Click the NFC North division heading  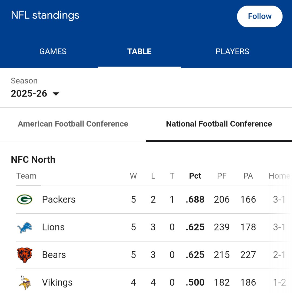pos(33,160)
